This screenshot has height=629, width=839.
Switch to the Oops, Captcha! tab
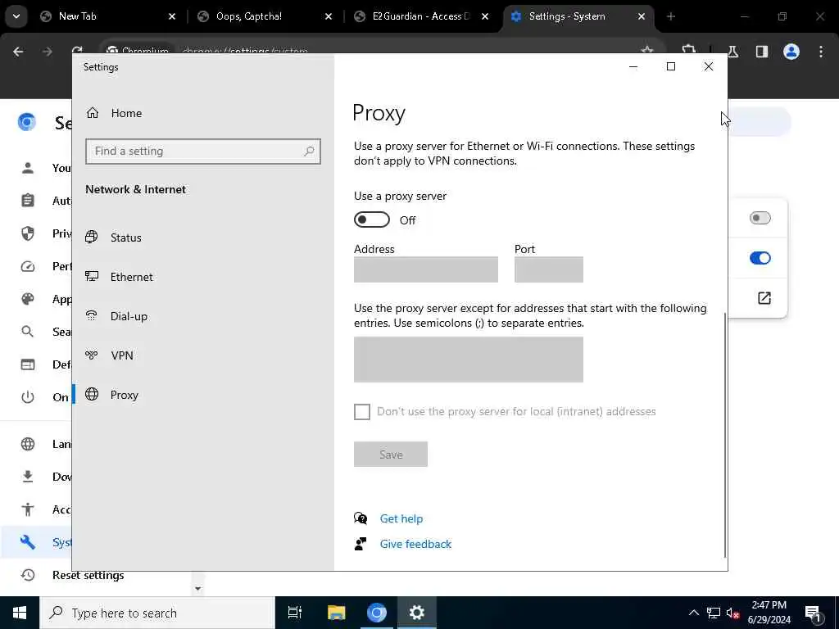(263, 16)
